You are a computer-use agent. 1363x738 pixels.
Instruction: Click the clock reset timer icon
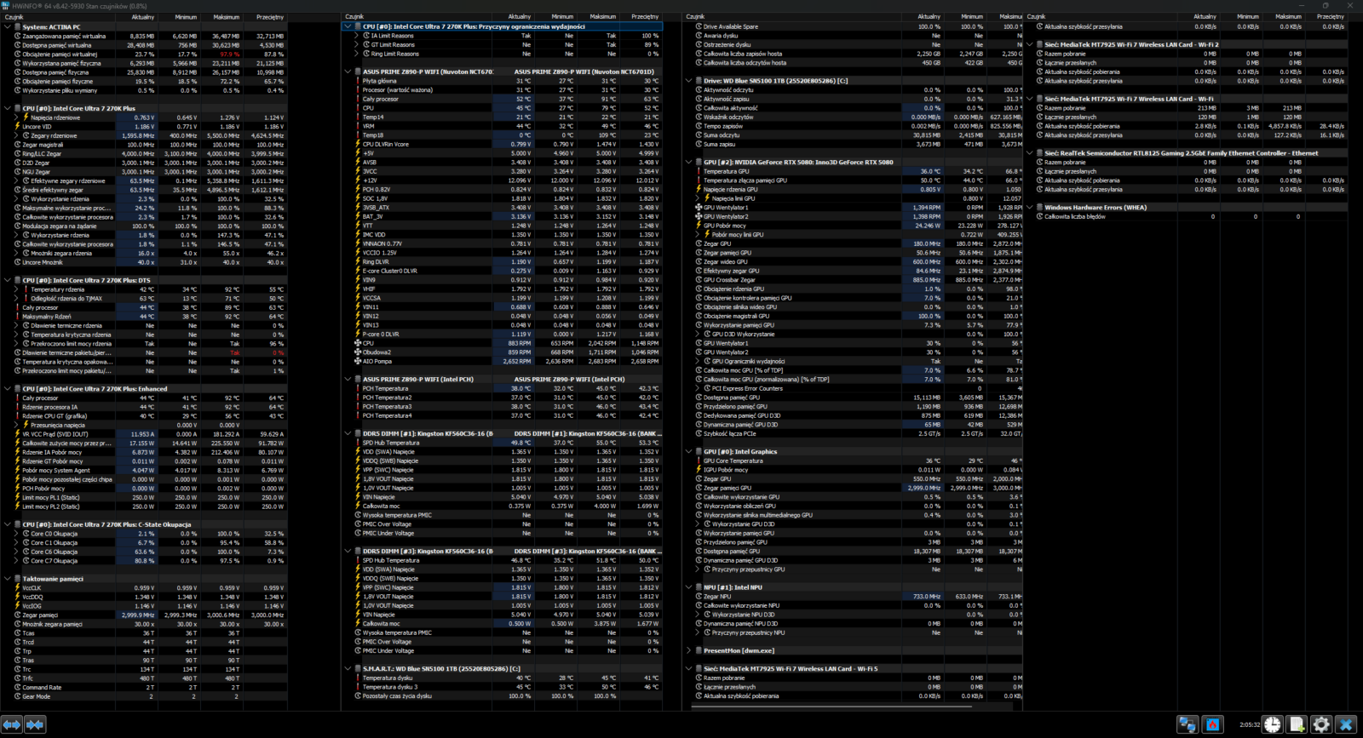pos(1272,724)
